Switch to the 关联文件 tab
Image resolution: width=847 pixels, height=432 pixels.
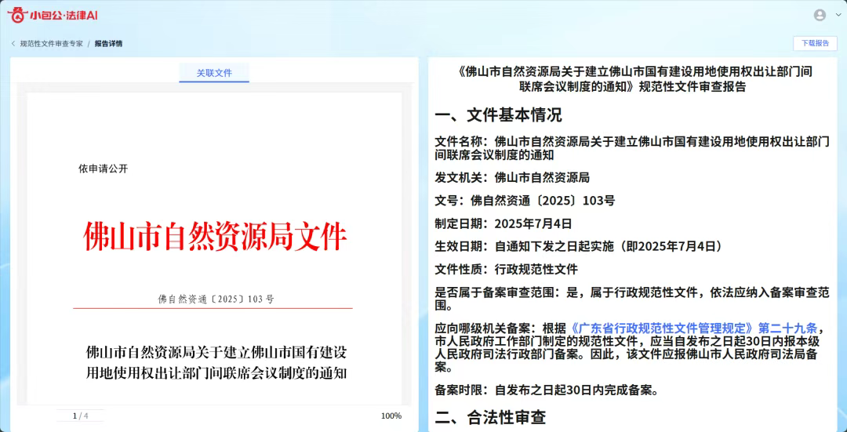pos(214,73)
